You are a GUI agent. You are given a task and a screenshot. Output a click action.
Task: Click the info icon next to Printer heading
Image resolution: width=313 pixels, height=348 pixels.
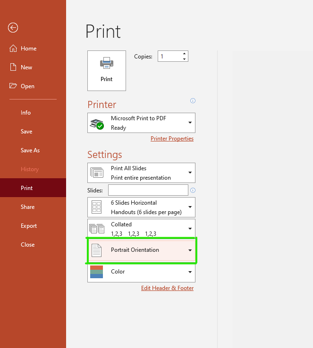pos(193,101)
